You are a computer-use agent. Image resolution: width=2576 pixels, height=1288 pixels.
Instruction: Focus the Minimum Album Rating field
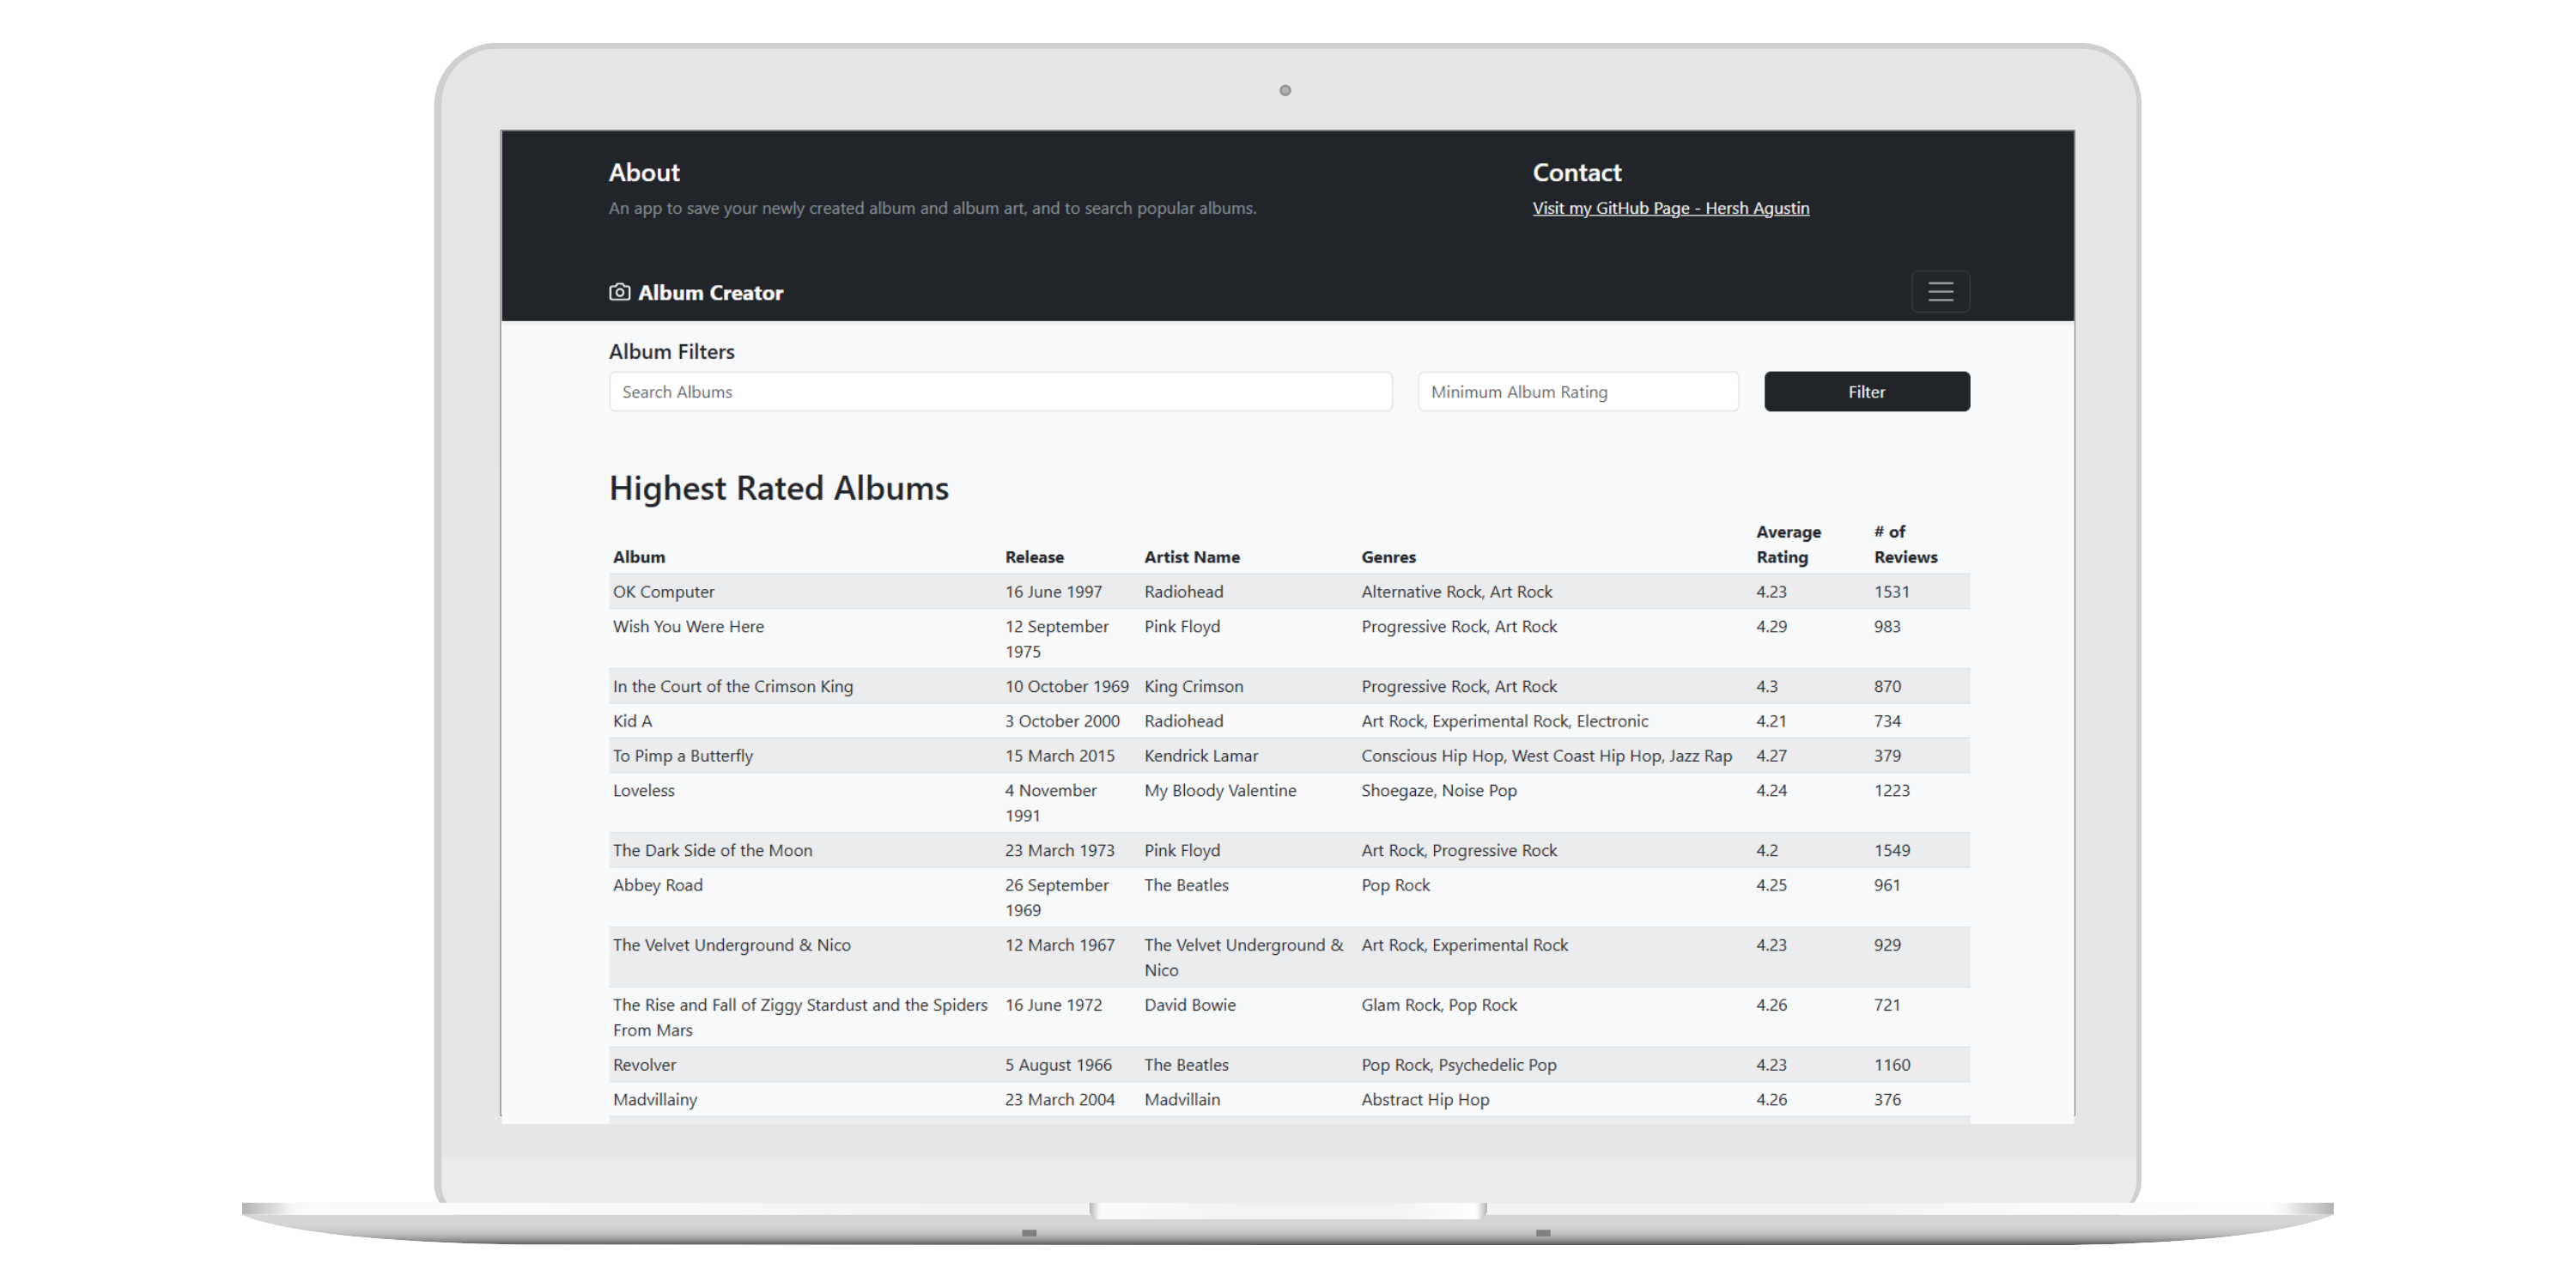tap(1578, 392)
